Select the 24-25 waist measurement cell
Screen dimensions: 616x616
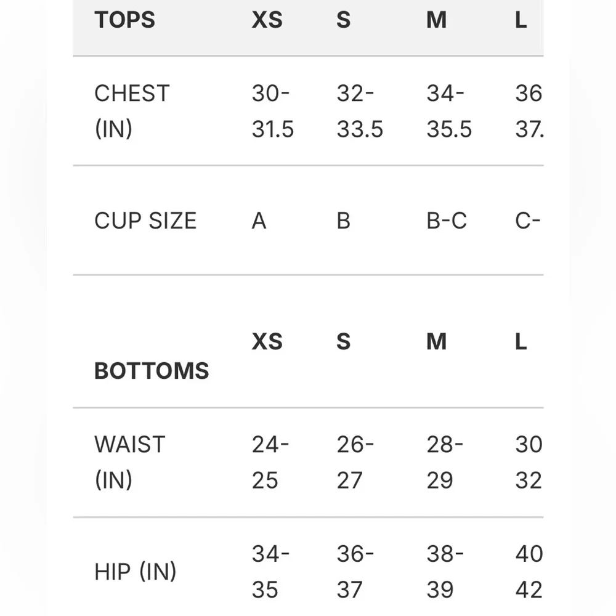click(270, 462)
